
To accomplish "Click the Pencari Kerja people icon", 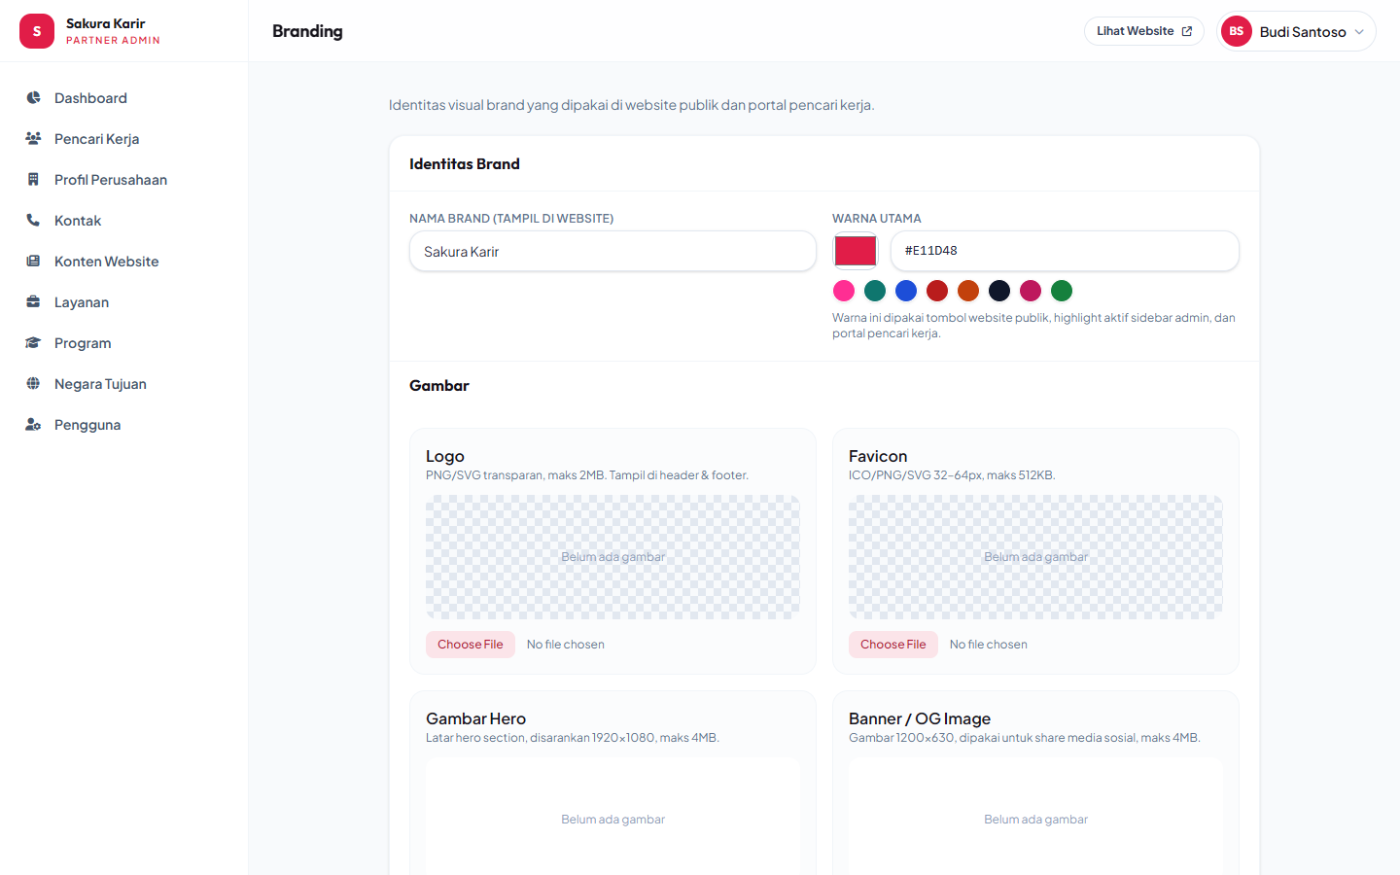I will click(x=33, y=139).
